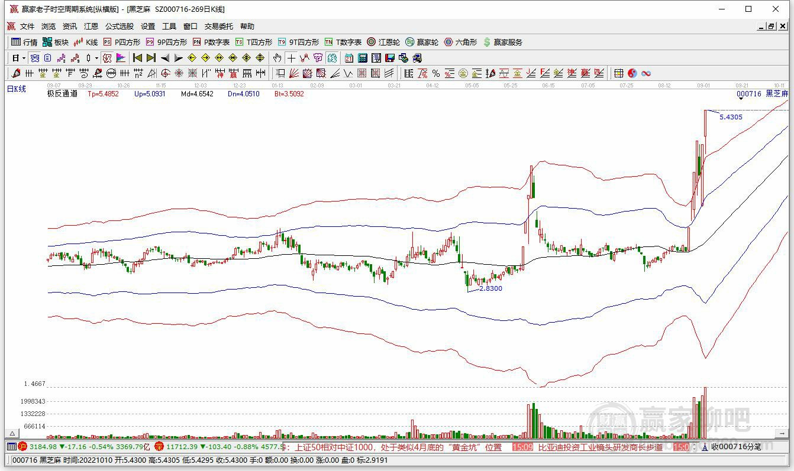
Task: Step back with the black left arrow
Action: point(165,58)
